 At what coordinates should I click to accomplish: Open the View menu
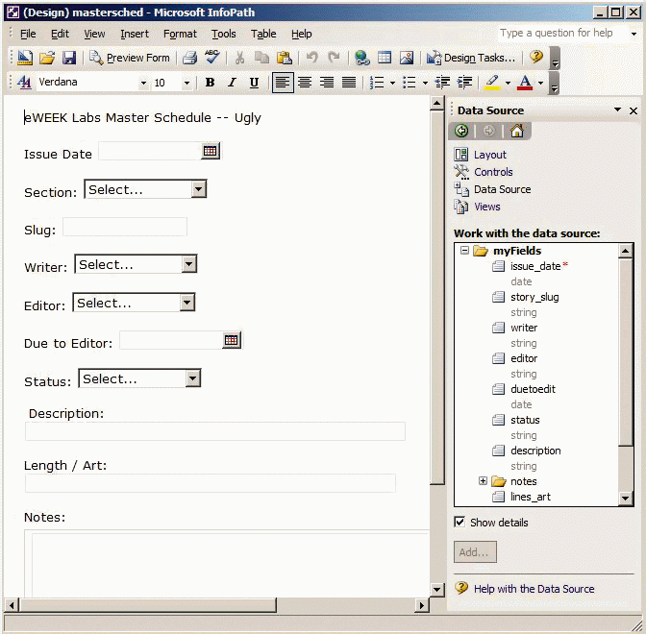coord(94,34)
